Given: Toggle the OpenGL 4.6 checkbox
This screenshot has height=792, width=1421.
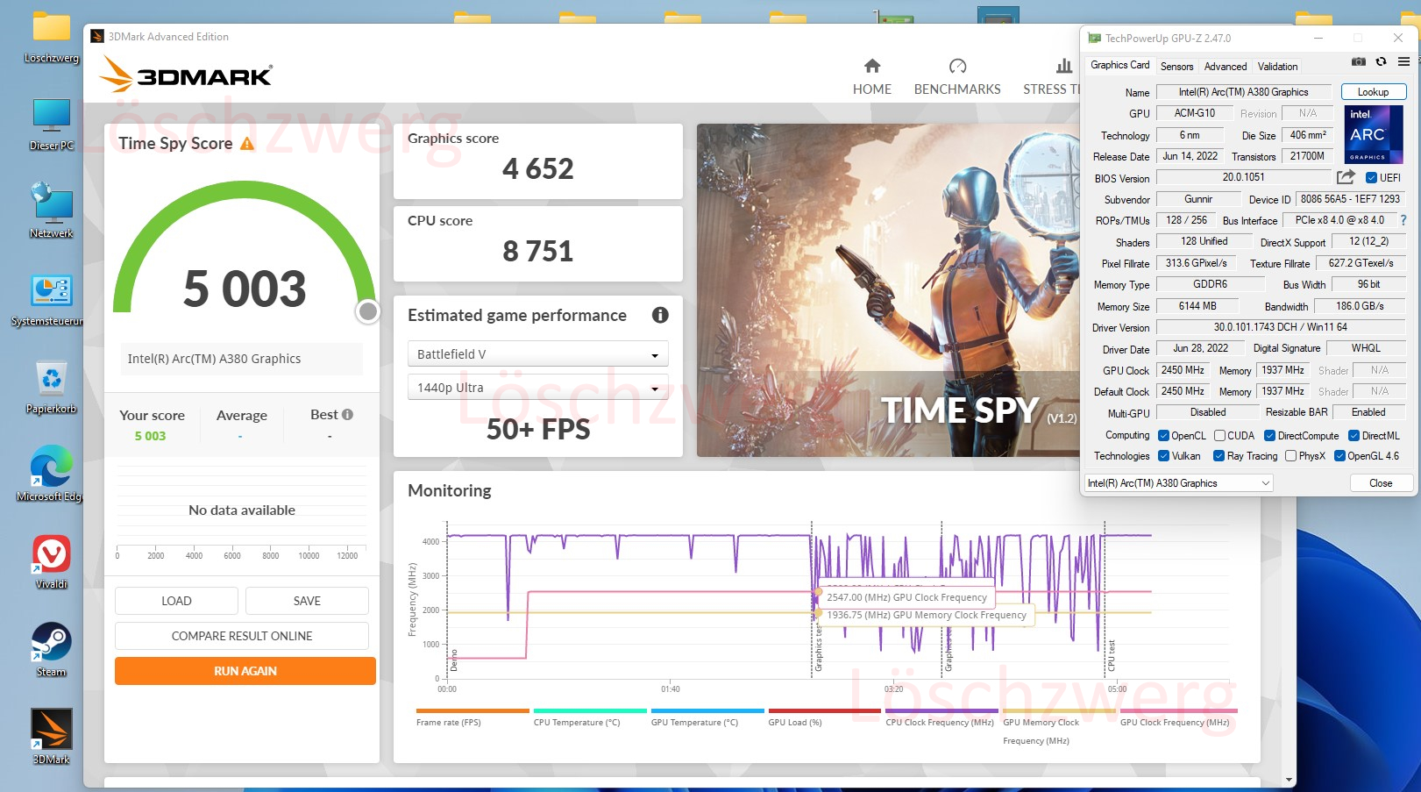Looking at the screenshot, I should (1339, 456).
